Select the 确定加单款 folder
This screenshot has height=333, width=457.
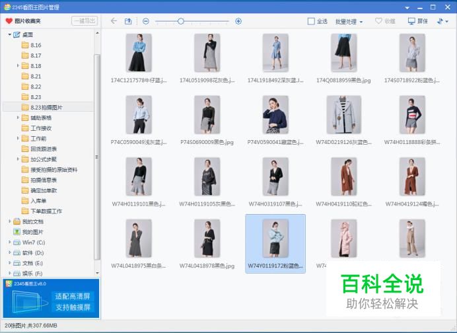(40, 190)
